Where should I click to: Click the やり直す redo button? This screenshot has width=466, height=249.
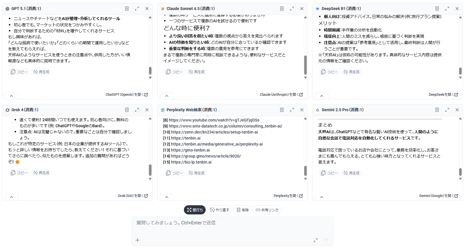click(x=219, y=210)
